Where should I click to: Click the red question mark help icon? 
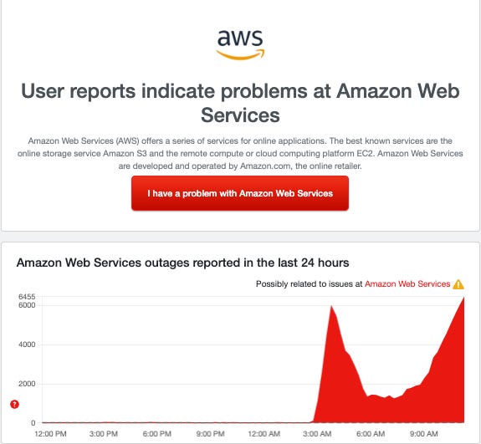(14, 404)
